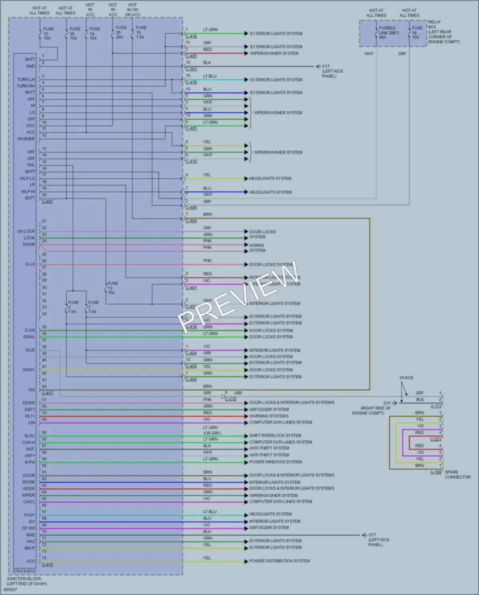Image resolution: width=479 pixels, height=595 pixels.
Task: Select the FUSE 7 7.5A label
Action: [x=93, y=307]
